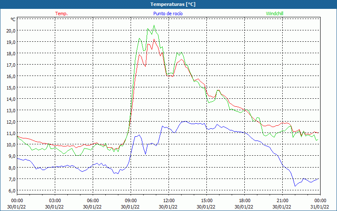The image size is (337, 211).
Task: Click the 18:00 time axis label
Action: point(245,201)
